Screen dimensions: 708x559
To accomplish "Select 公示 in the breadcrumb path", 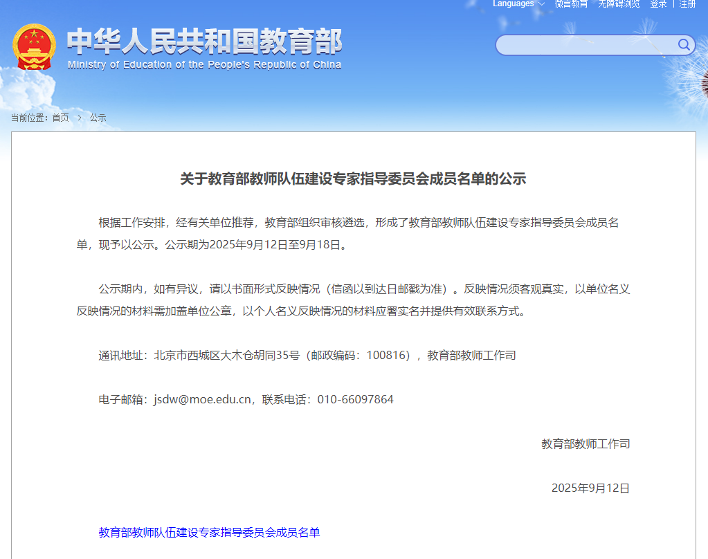I will 98,118.
